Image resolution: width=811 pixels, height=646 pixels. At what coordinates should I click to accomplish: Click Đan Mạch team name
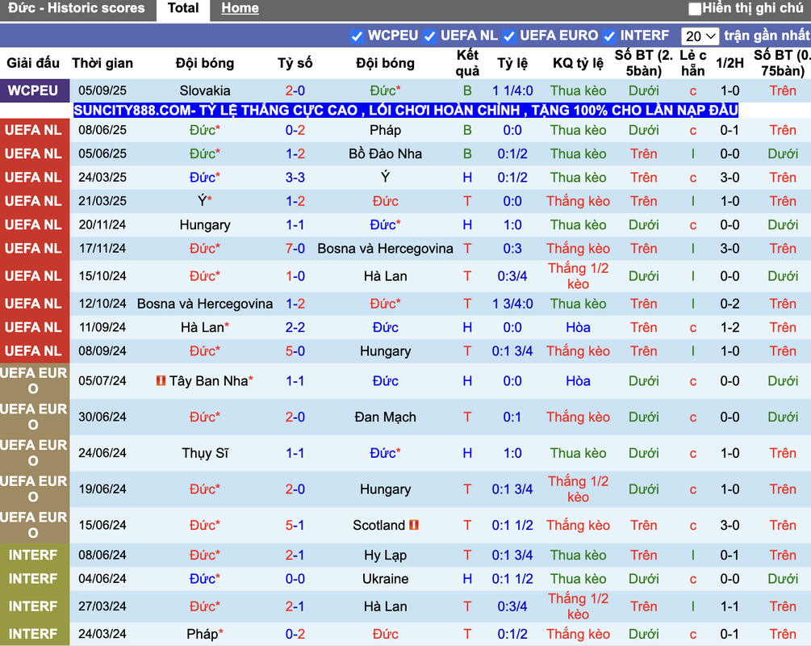pos(386,417)
